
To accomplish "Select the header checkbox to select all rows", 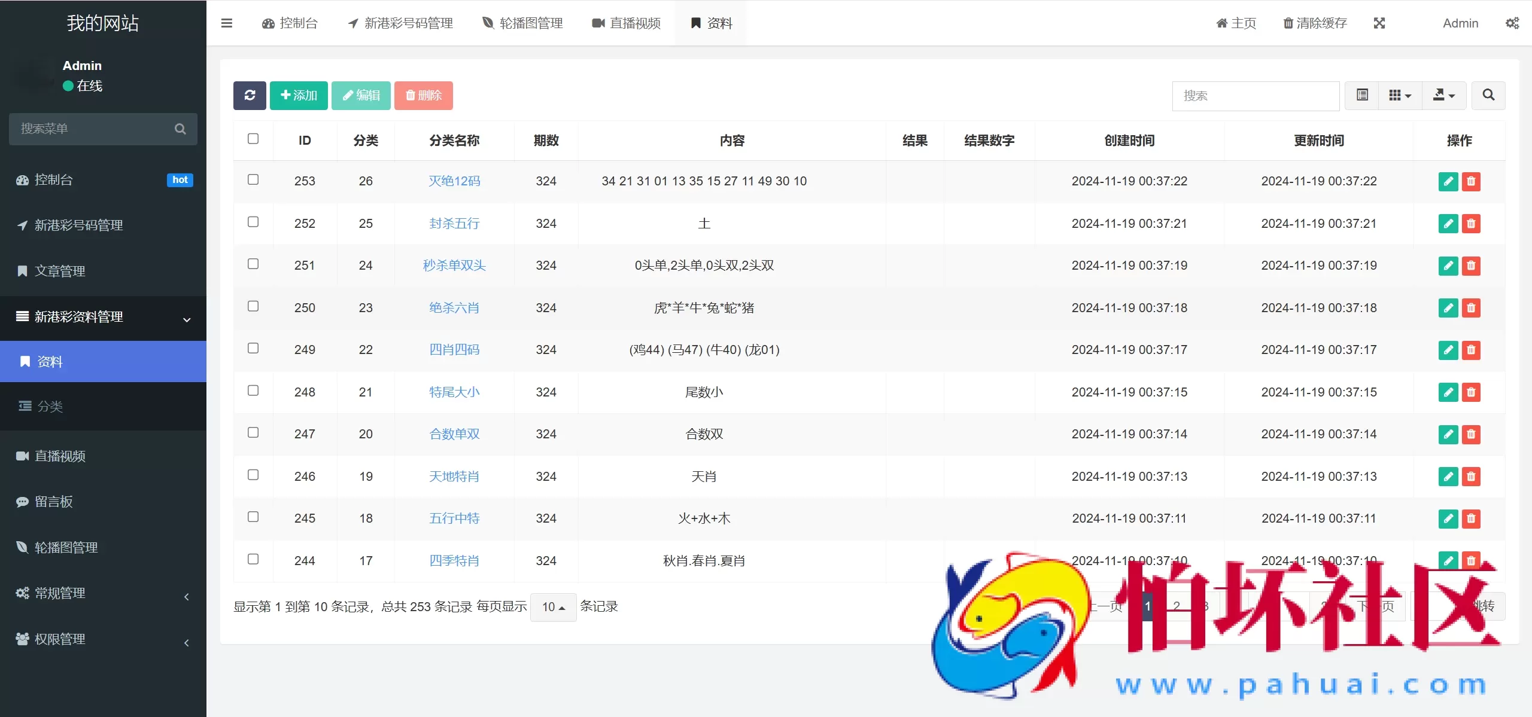I will pyautogui.click(x=254, y=138).
